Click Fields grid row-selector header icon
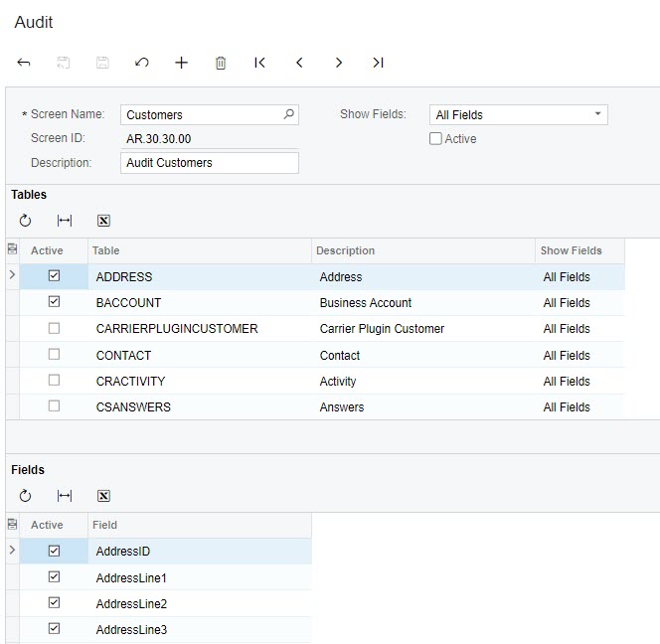660x644 pixels. click(x=13, y=524)
